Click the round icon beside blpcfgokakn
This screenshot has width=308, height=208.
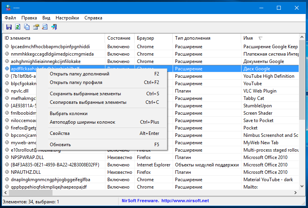tap(7, 83)
